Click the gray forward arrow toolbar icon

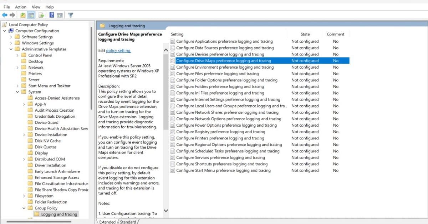pyautogui.click(x=12, y=15)
